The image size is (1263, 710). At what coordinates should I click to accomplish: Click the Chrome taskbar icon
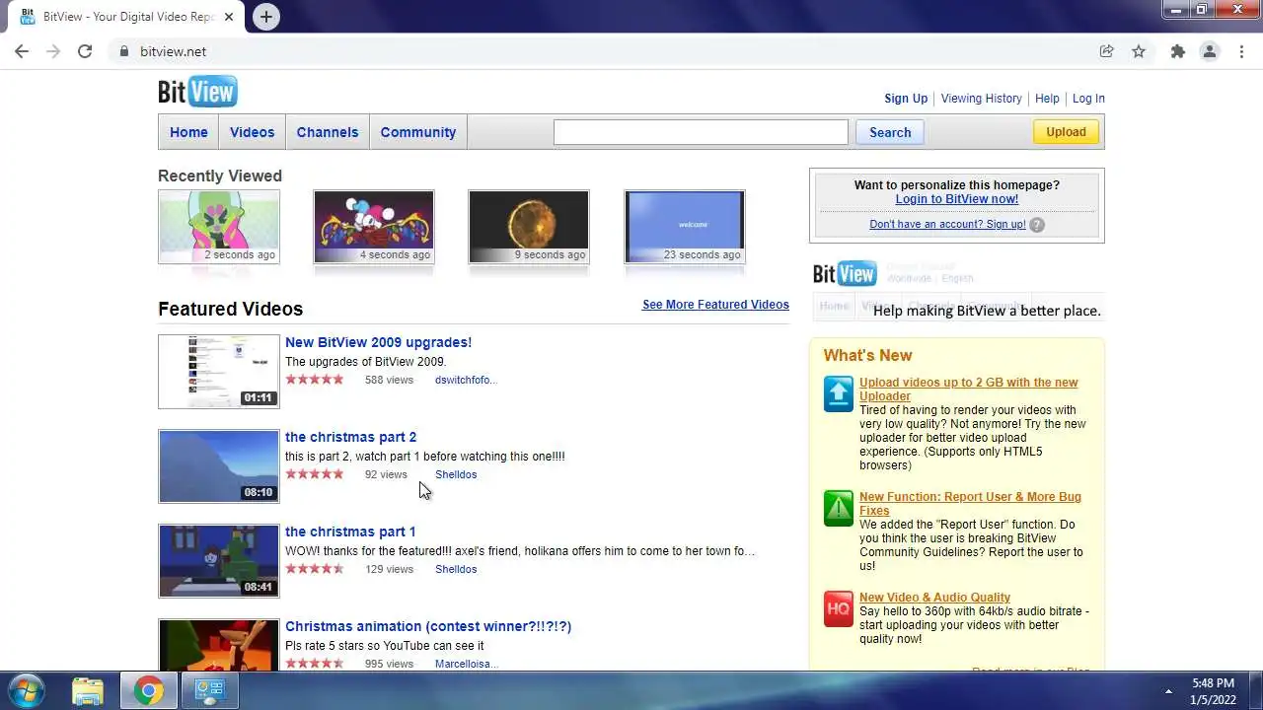pos(149,691)
